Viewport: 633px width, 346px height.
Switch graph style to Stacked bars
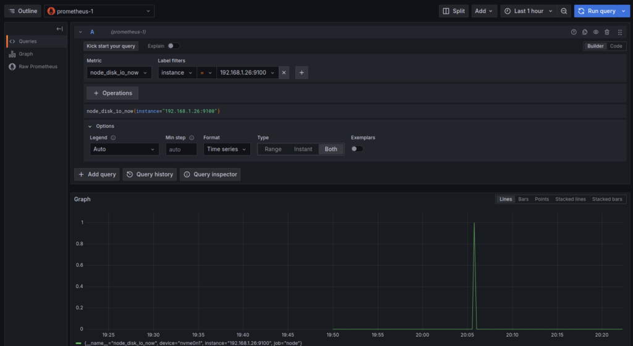[x=607, y=199]
